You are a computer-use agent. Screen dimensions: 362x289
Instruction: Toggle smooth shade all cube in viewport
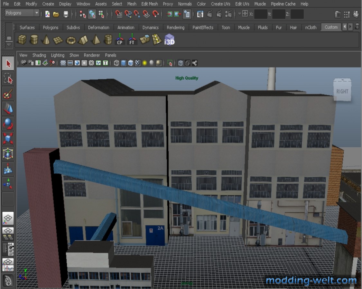pos(124,63)
